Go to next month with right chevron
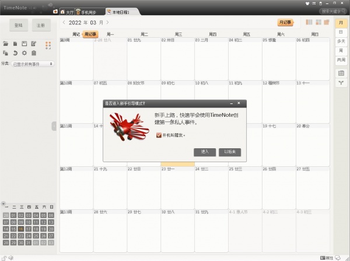This screenshot has width=350, height=261. [108, 23]
